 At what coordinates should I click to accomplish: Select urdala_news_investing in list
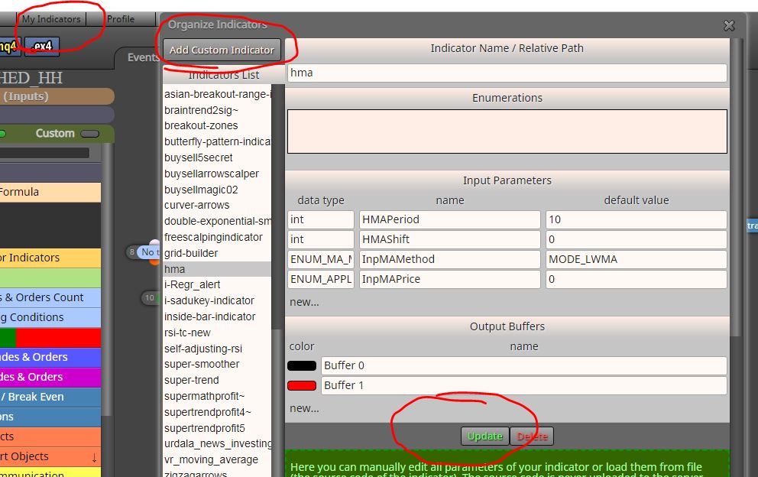[217, 443]
